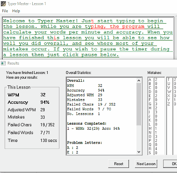This screenshot has height=173, width=177.
Task: Click the Results dialog window icon
Action: pyautogui.click(x=3, y=63)
